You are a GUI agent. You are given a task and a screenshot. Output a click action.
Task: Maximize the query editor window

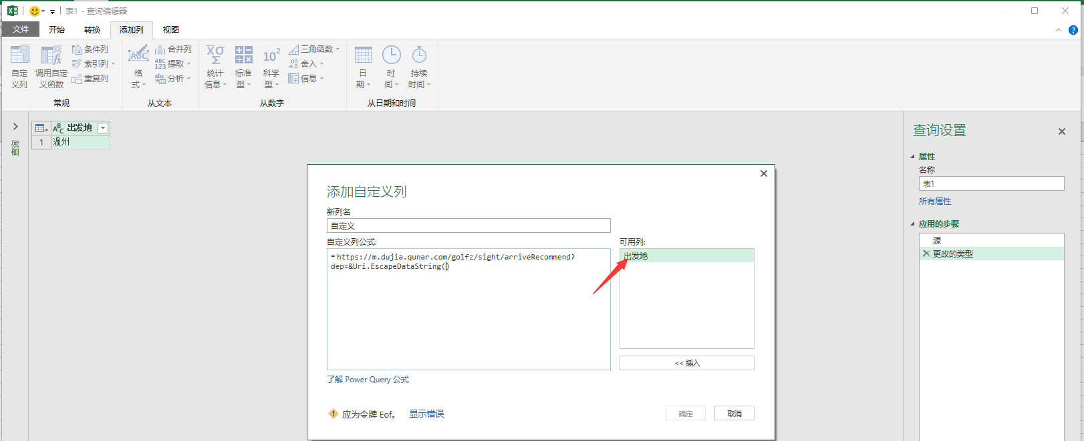click(1035, 11)
